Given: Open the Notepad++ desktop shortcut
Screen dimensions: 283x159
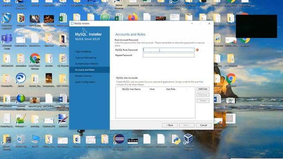Looking at the screenshot, I should (21, 119).
